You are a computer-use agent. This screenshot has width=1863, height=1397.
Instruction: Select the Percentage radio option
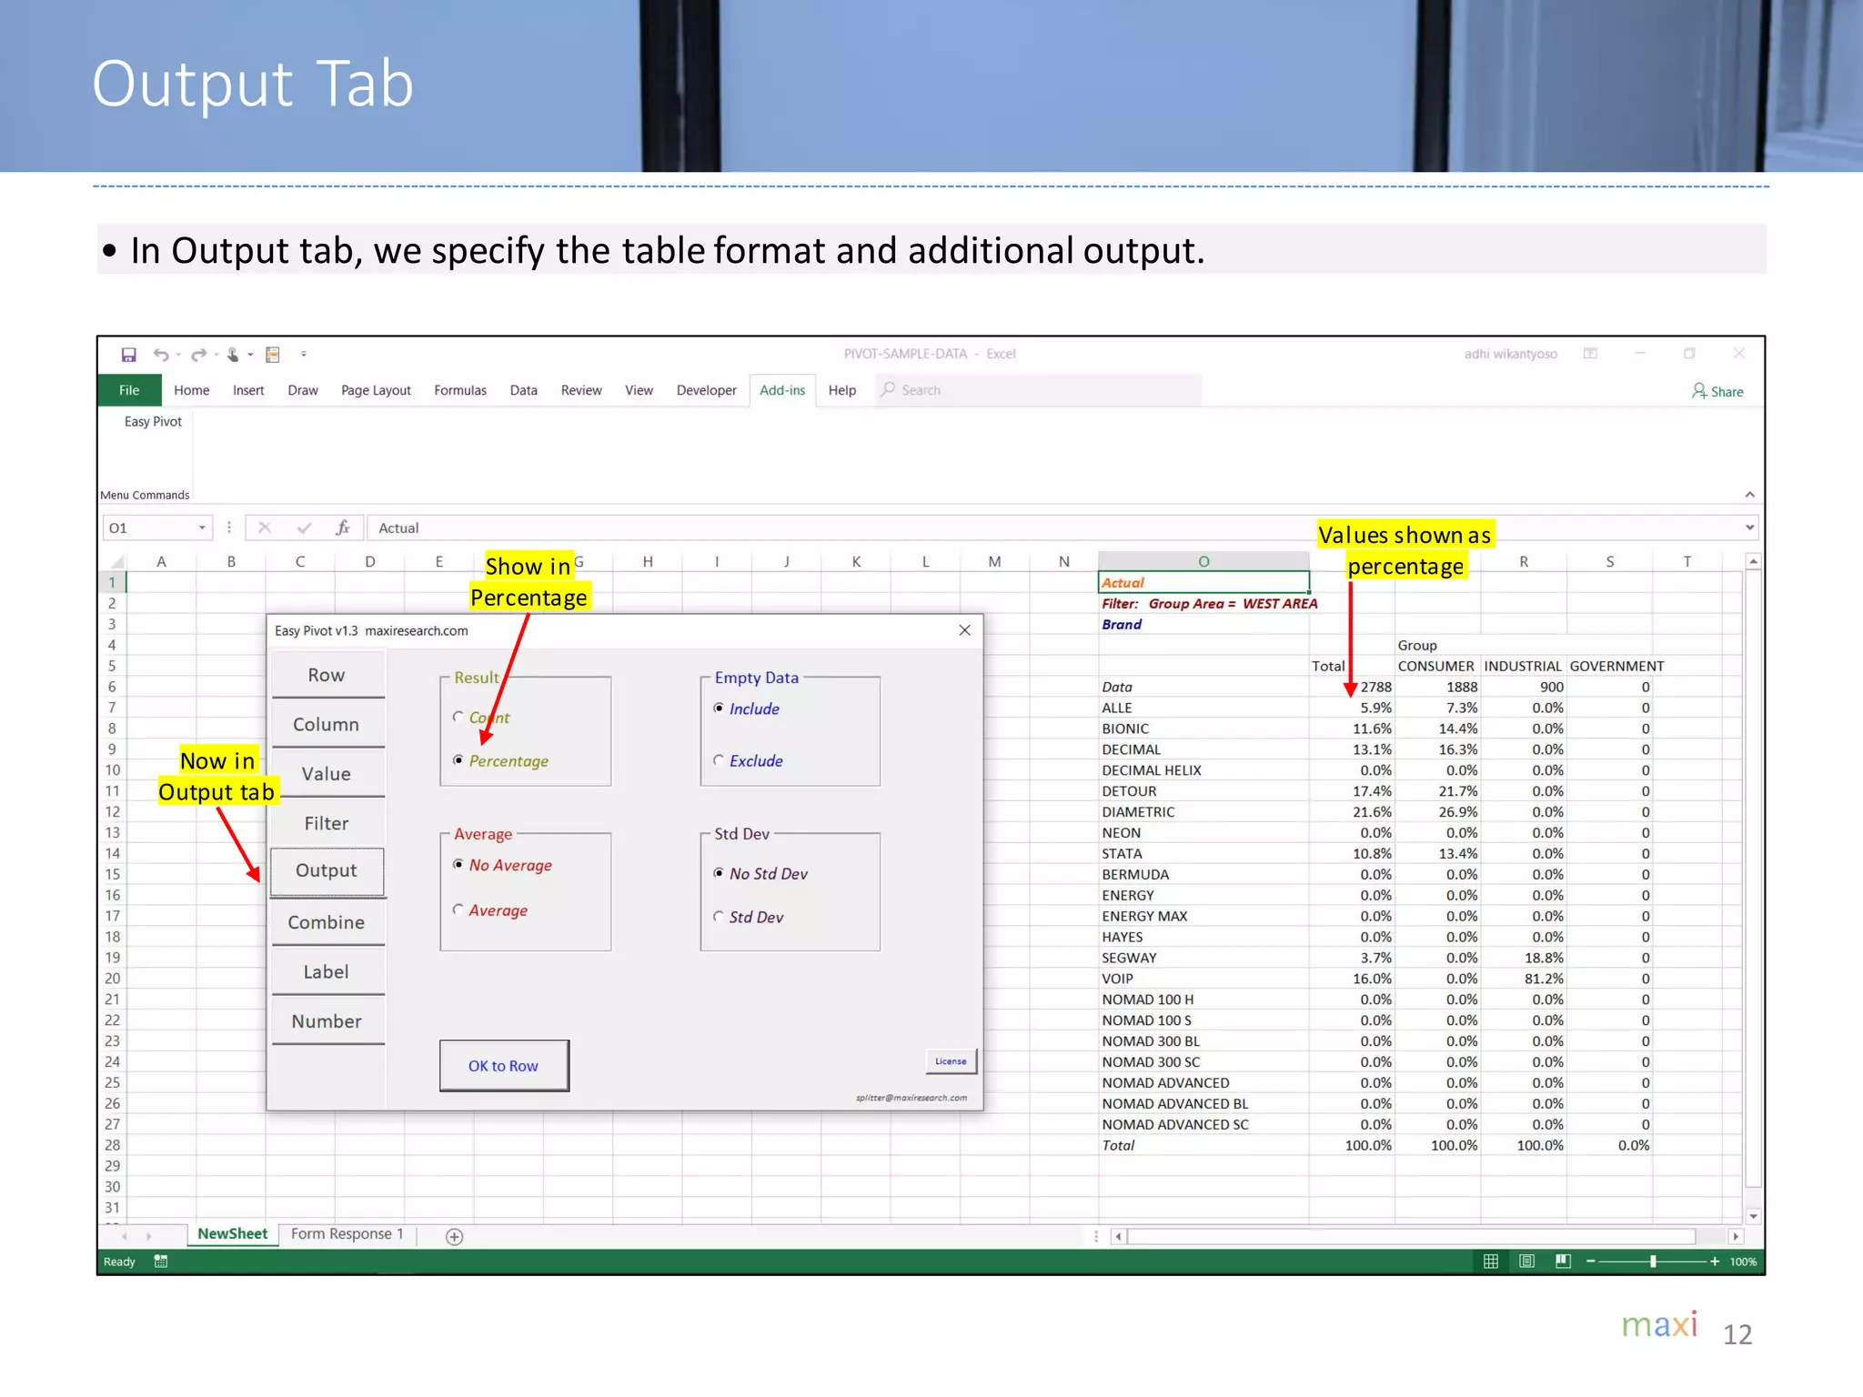[458, 760]
